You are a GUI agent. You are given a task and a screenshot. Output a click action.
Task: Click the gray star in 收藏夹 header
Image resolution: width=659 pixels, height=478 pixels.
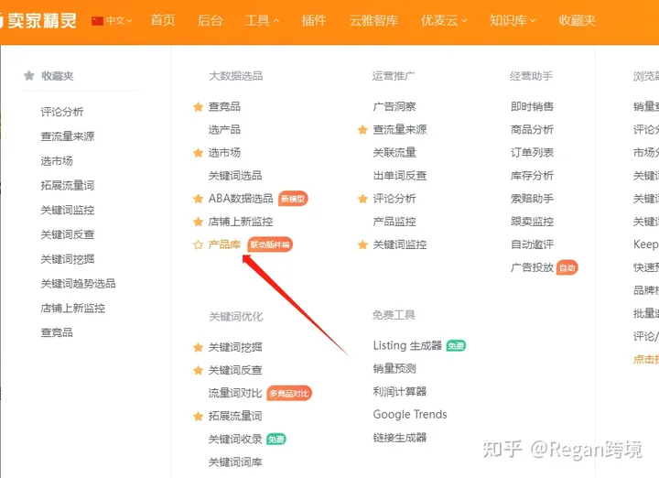click(29, 76)
